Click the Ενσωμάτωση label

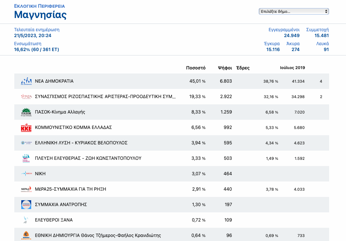[28, 43]
